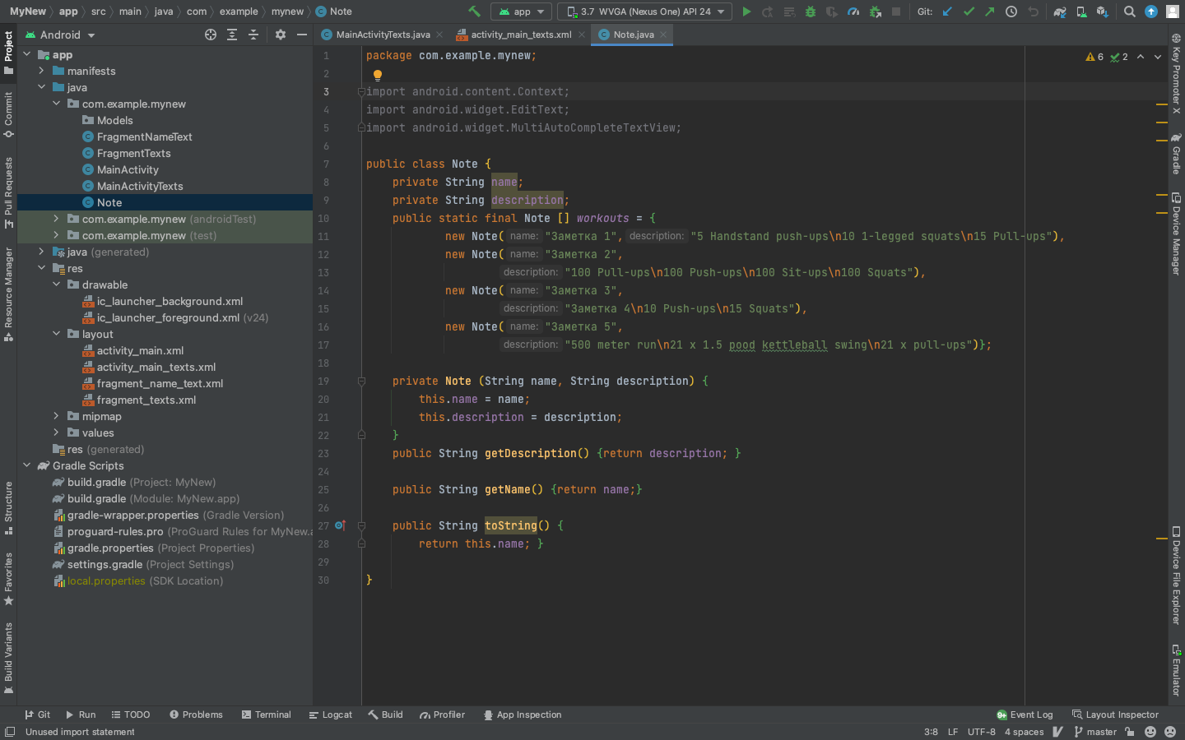The height and width of the screenshot is (740, 1185).
Task: Open the app run configuration dropdown
Action: [x=522, y=12]
